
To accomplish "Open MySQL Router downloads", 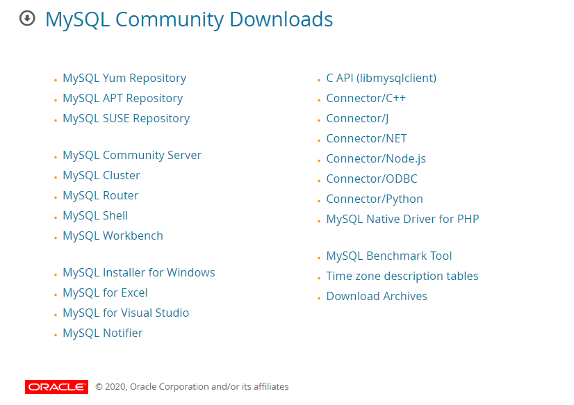I will click(100, 195).
